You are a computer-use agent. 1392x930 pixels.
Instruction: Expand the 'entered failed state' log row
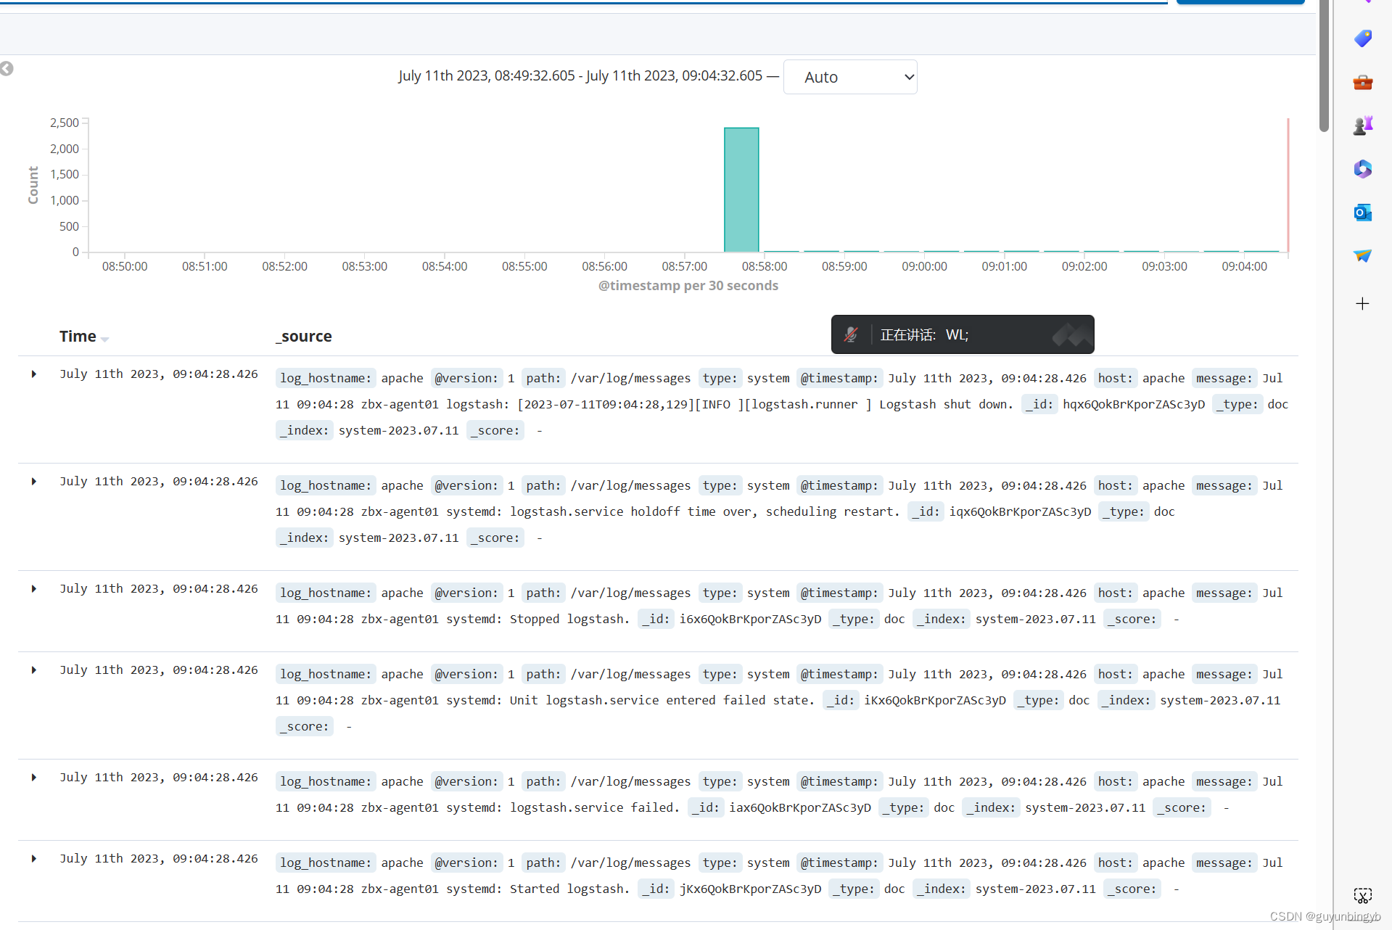pyautogui.click(x=34, y=670)
